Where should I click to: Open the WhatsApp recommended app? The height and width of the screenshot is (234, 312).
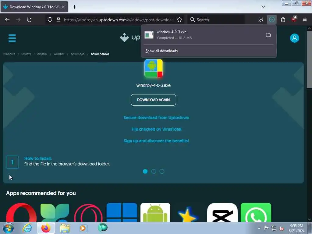(256, 212)
